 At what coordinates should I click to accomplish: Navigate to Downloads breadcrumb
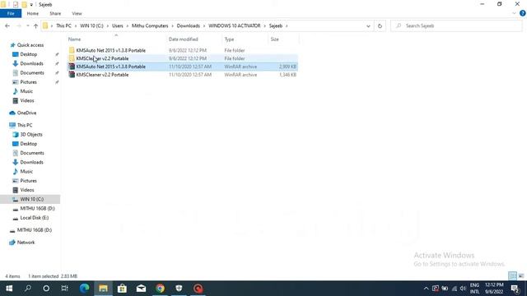pos(189,25)
